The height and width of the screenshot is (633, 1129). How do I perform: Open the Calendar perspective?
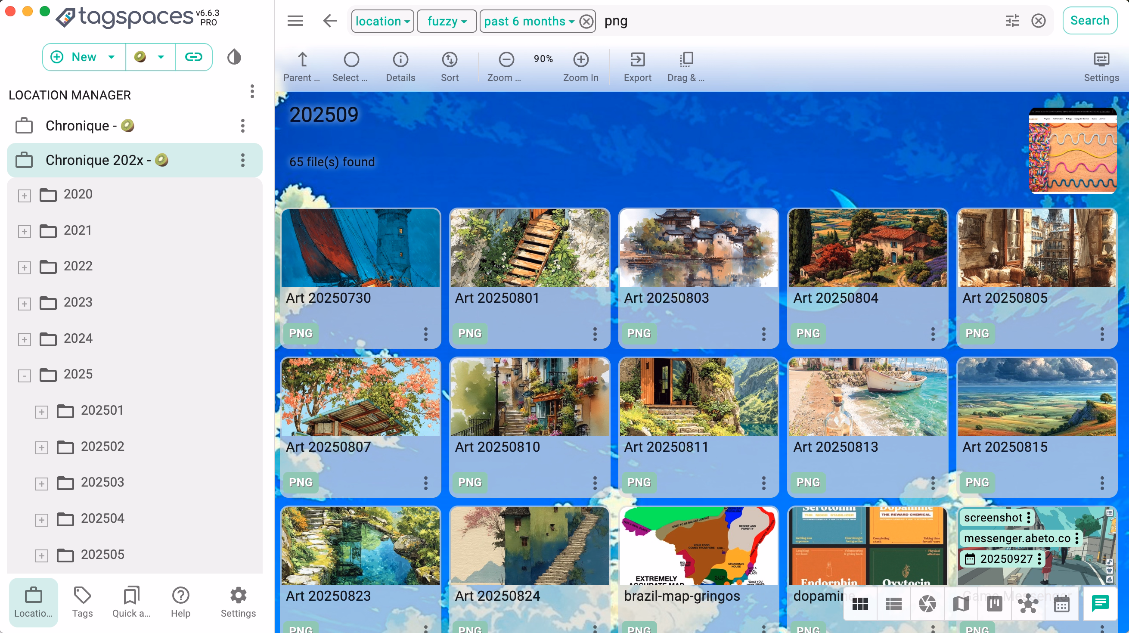click(x=1061, y=604)
